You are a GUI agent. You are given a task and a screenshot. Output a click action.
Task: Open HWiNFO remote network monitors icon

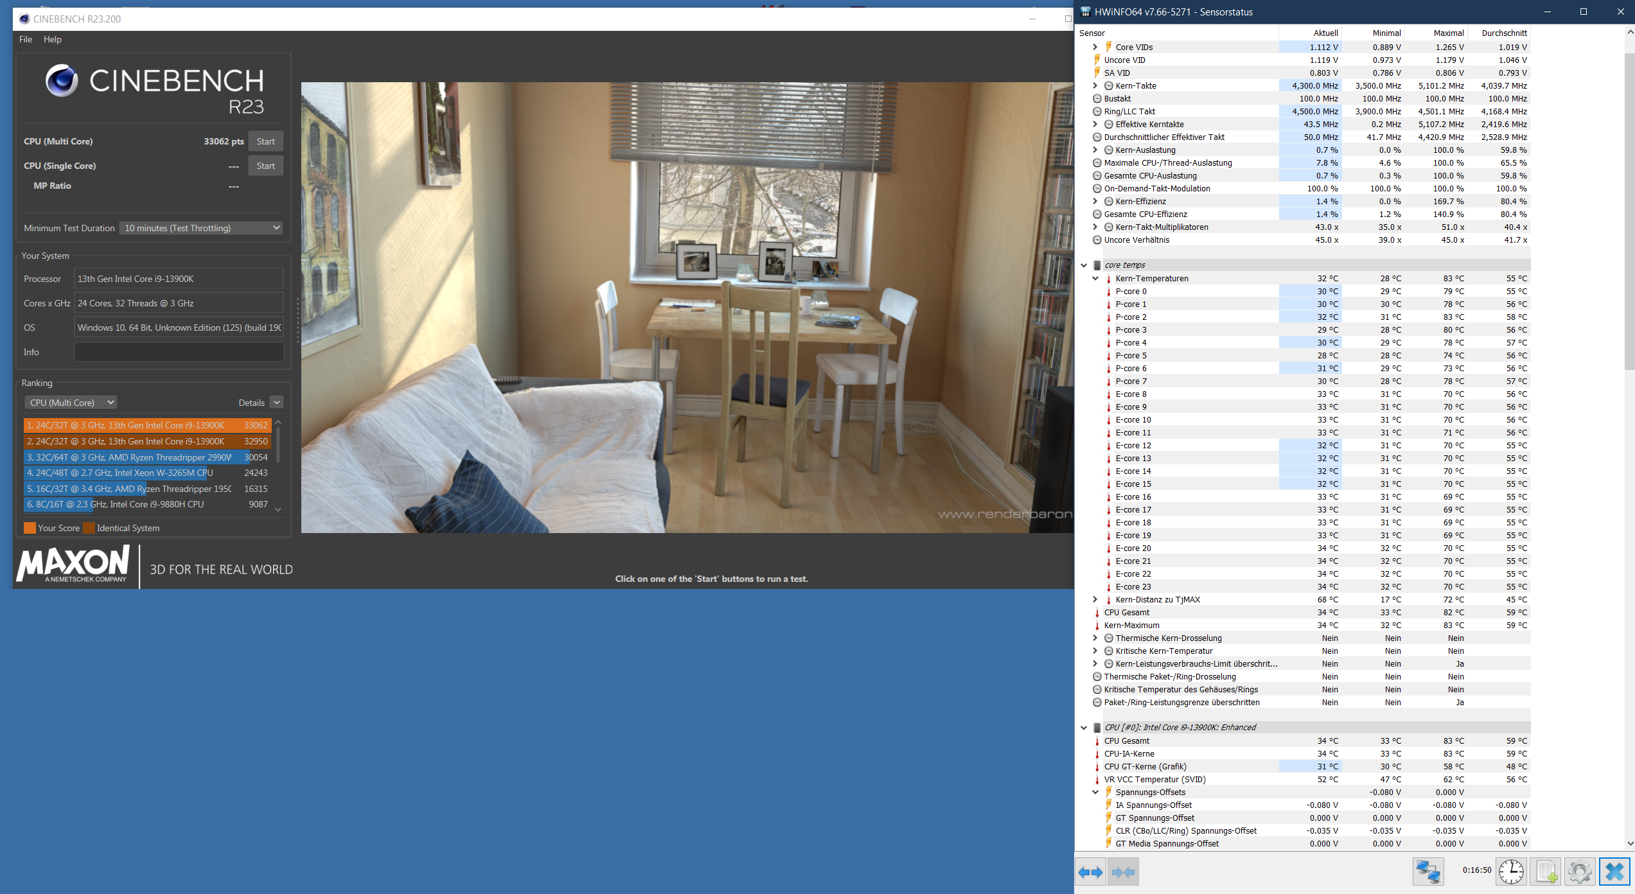click(1428, 872)
